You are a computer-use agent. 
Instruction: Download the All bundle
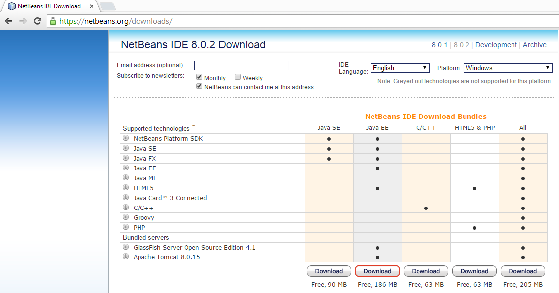pos(522,271)
